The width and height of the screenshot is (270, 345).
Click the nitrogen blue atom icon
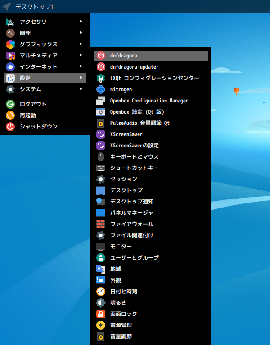coord(101,89)
